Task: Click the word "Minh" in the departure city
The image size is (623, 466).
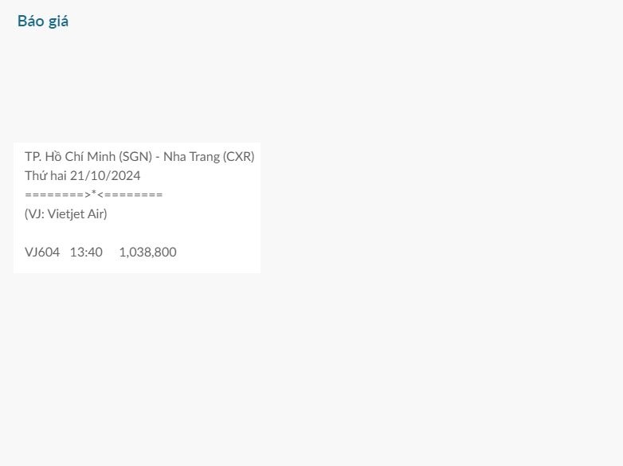Action: 101,156
